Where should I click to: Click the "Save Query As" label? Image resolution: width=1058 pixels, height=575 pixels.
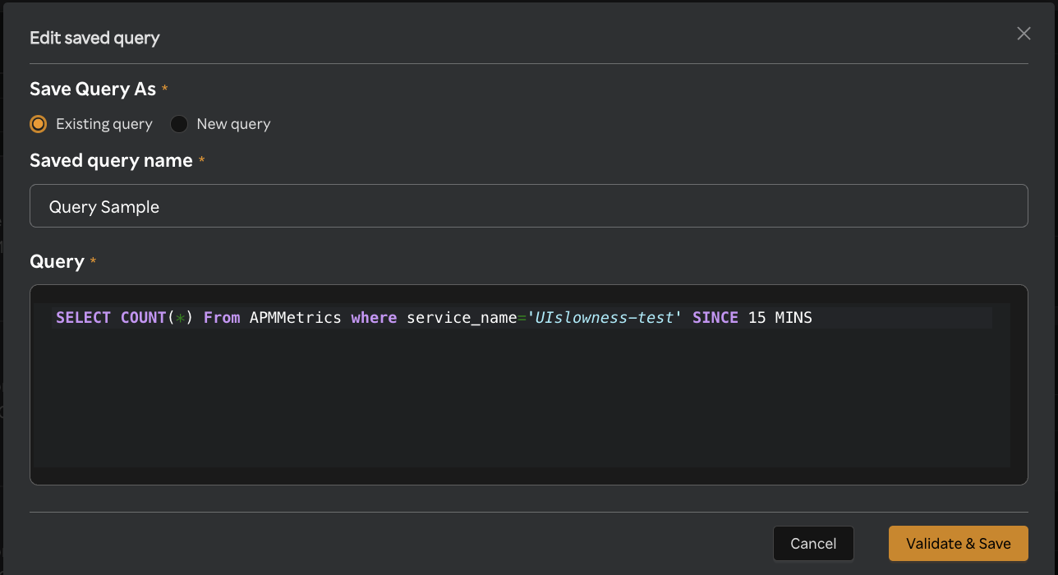[x=92, y=89]
